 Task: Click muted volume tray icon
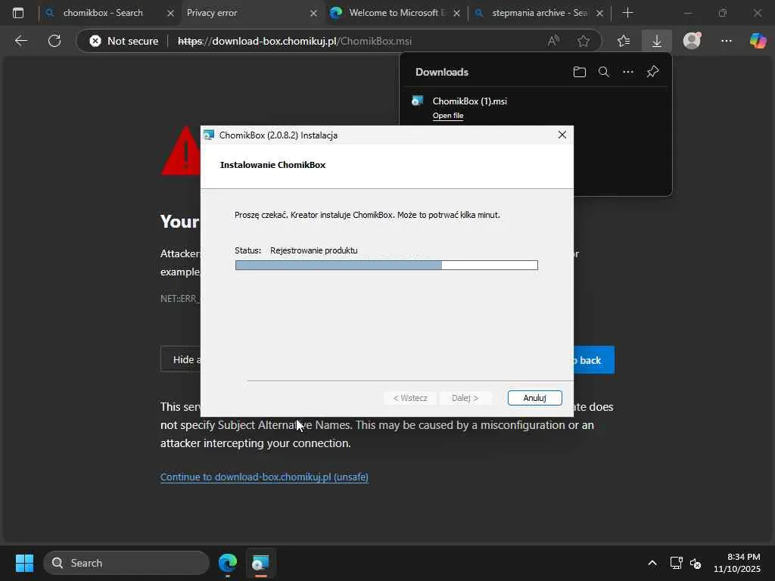tap(696, 563)
